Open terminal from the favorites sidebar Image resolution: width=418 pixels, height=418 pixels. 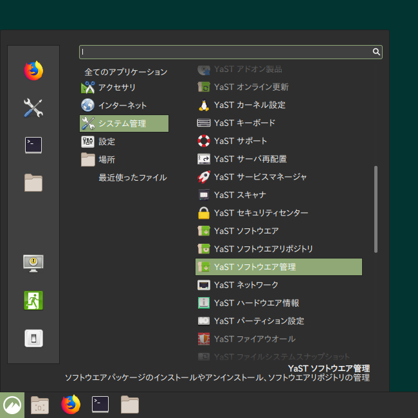33,145
